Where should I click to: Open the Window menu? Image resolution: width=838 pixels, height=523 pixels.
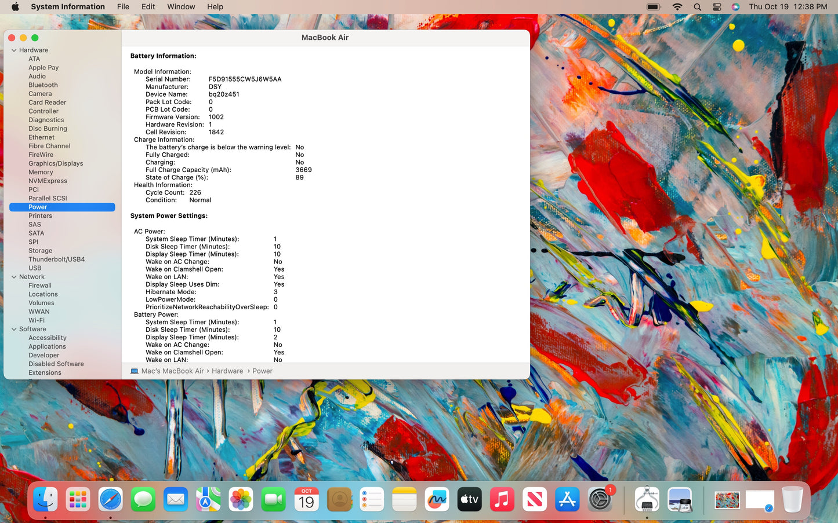pos(180,6)
